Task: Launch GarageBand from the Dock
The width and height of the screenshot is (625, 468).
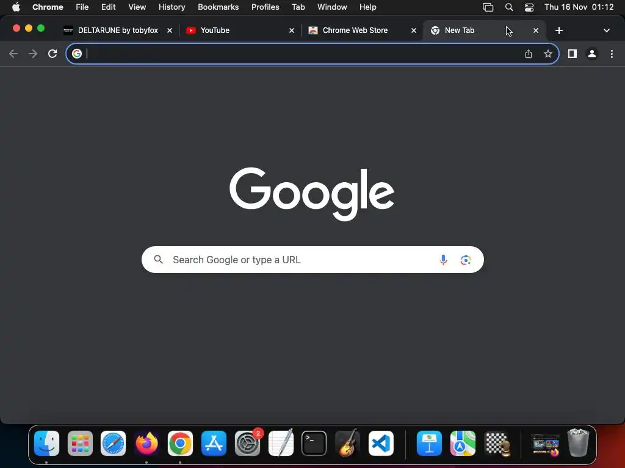Action: (347, 443)
